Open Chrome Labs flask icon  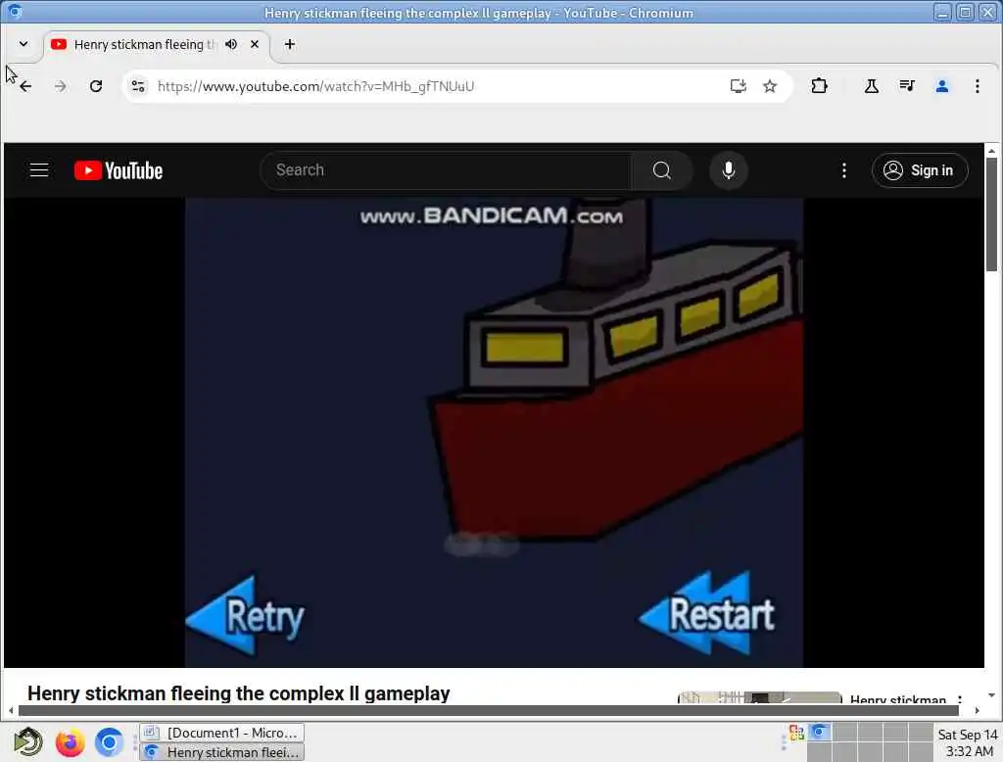(871, 86)
